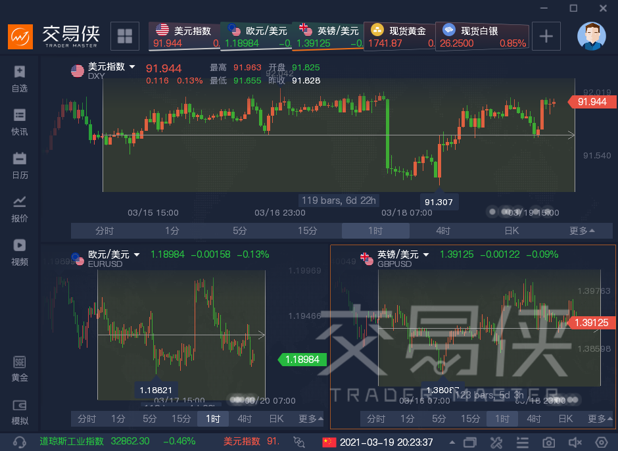
Task: Click the 91.944 DXY price tag
Action: click(x=592, y=102)
